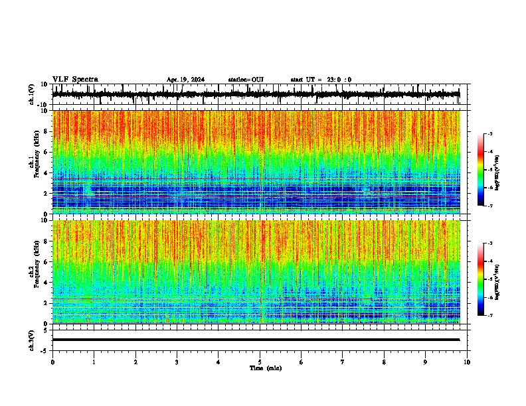Click time axis tick label '9'
This screenshot has height=406, width=526.
[x=425, y=362]
